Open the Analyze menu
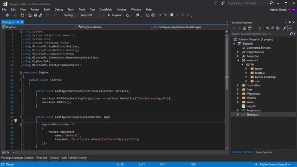Image resolution: width=297 pixels, height=167 pixels. tap(122, 9)
